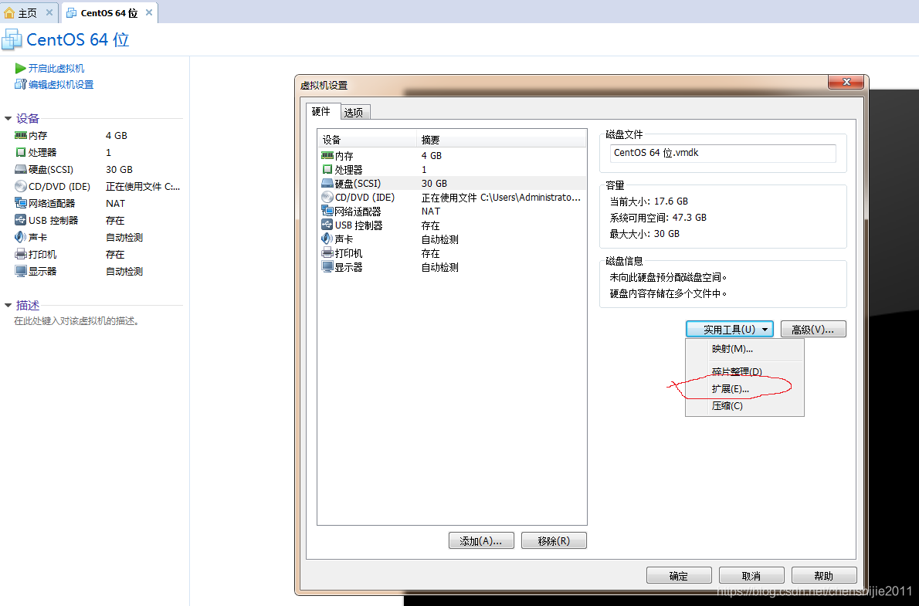The image size is (919, 606).
Task: Select the 打印机 printer icon
Action: click(327, 252)
